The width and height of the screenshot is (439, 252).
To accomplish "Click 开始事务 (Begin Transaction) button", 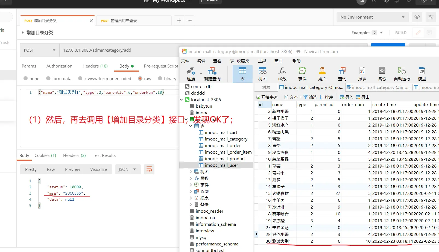I will (x=267, y=97).
